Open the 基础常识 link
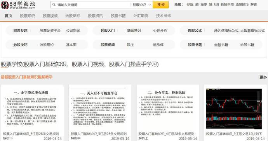This screenshot has width=268, height=141. pos(134,31)
